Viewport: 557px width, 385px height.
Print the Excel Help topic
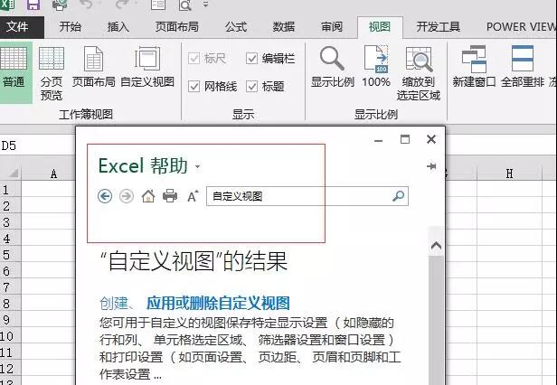170,196
